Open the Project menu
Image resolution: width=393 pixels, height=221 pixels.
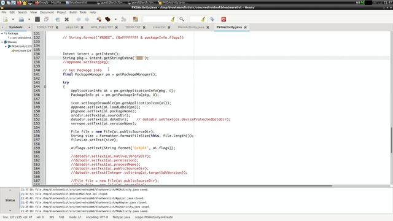[x=61, y=12]
